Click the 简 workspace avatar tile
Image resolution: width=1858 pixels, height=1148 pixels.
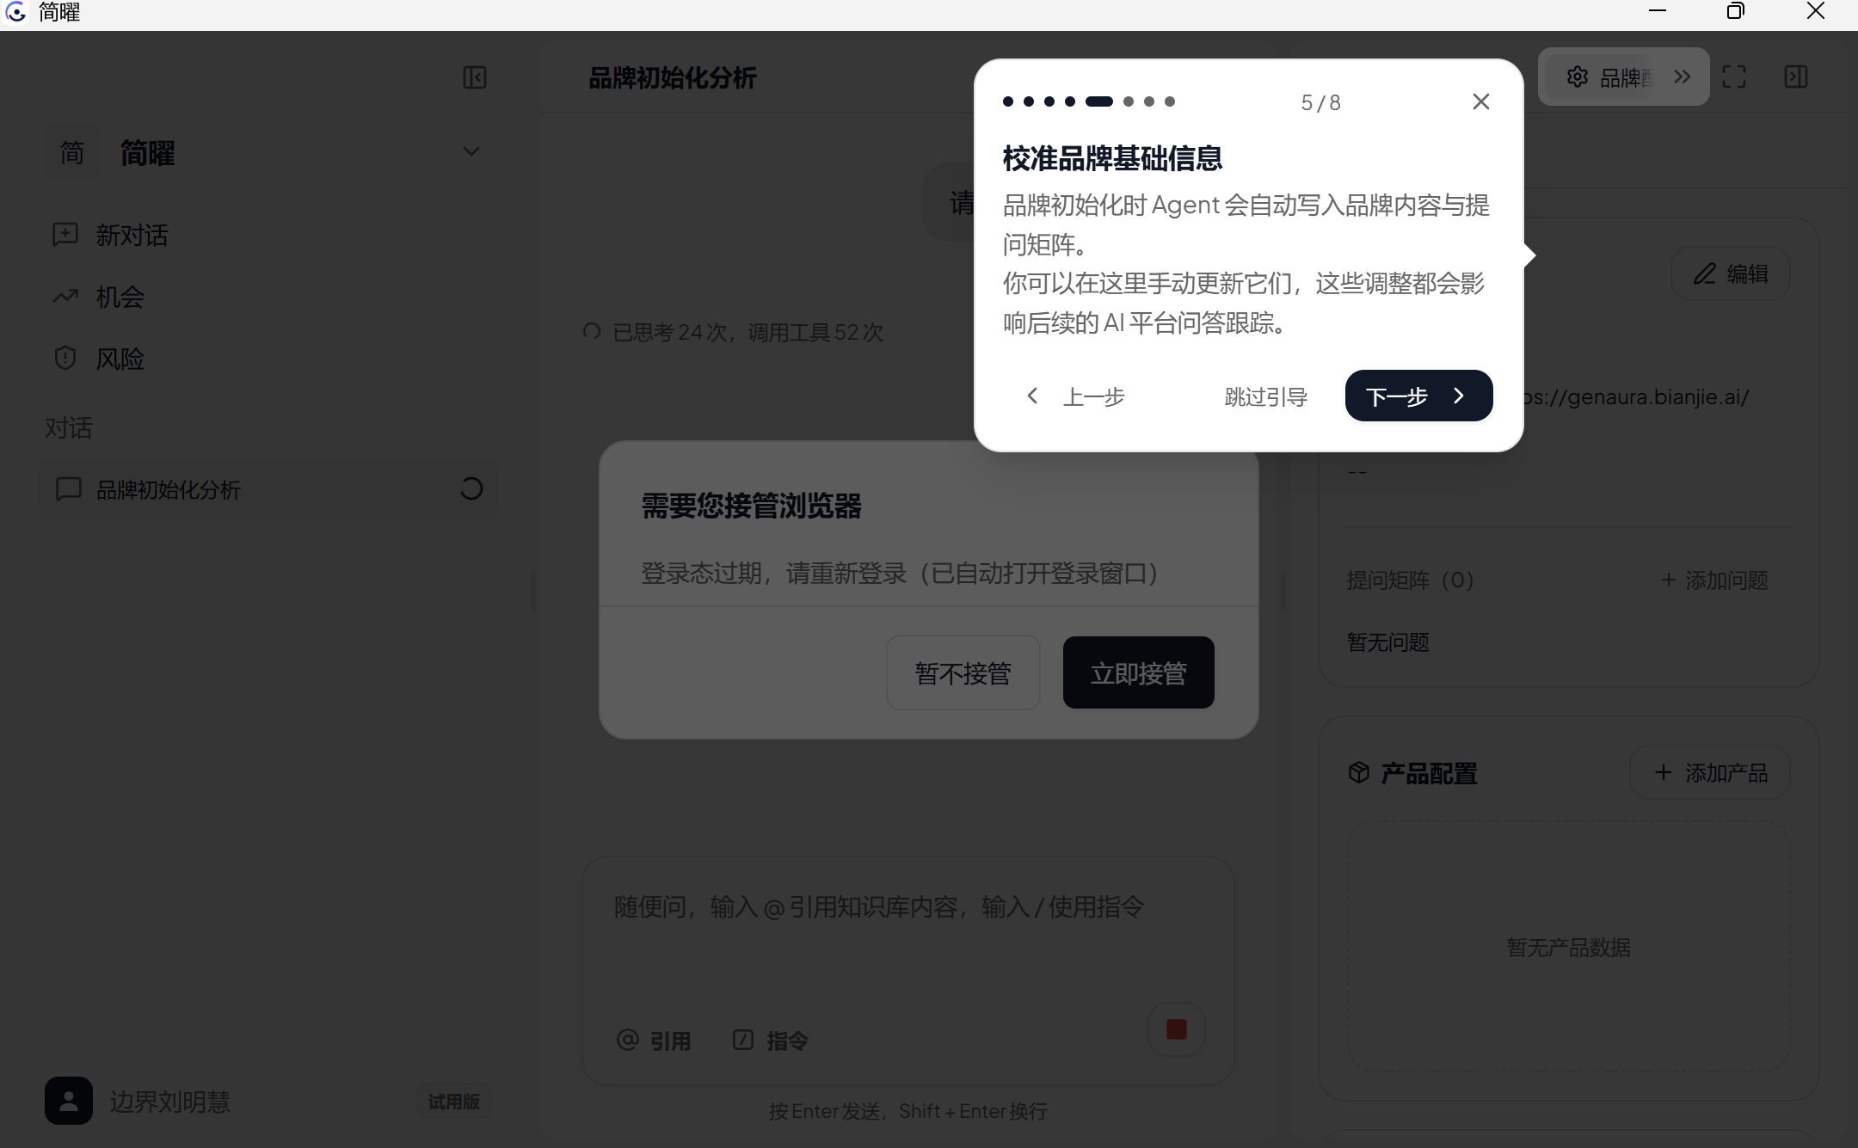pyautogui.click(x=72, y=152)
